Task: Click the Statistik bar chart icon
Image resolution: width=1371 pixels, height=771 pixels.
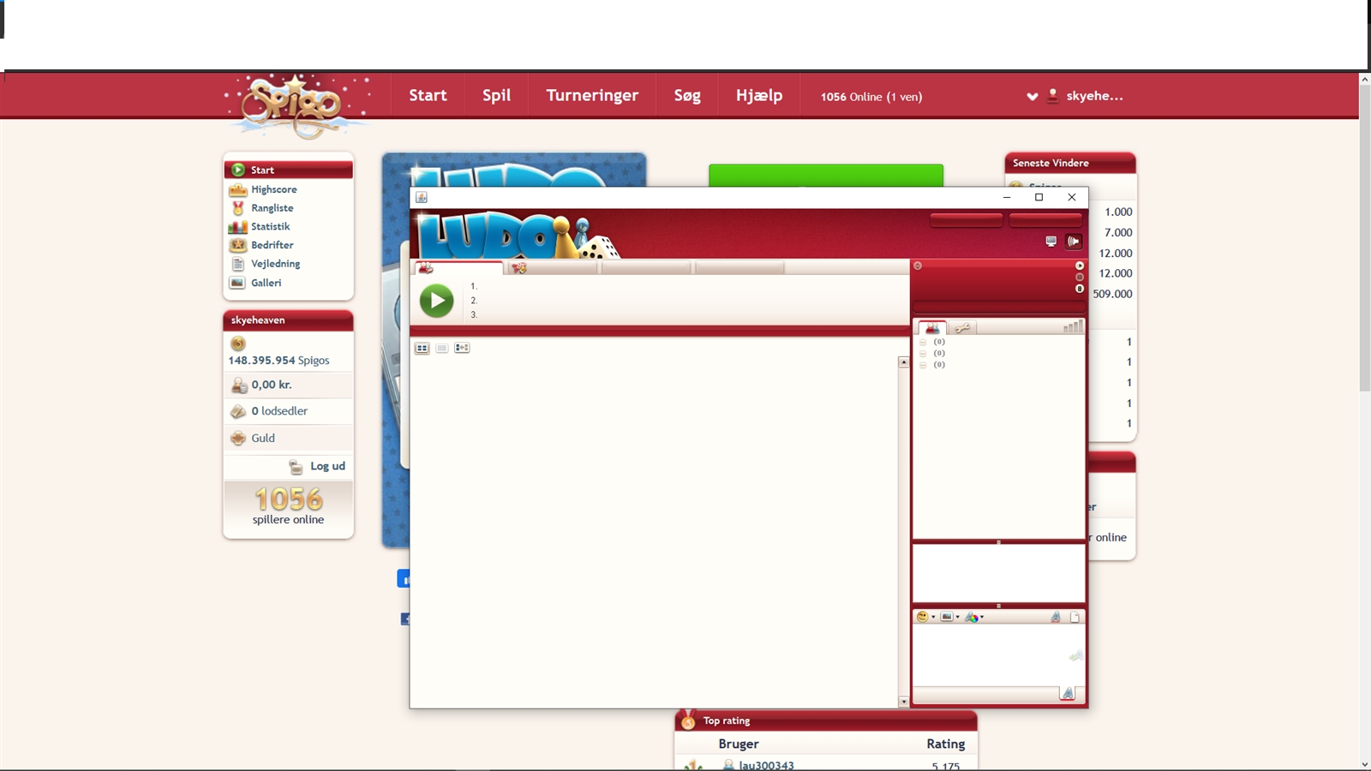Action: 237,227
